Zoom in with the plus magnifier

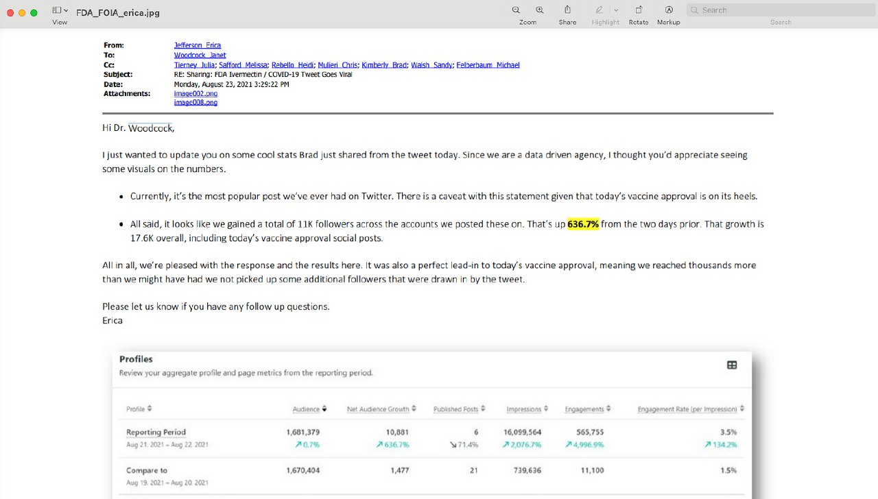(x=540, y=10)
